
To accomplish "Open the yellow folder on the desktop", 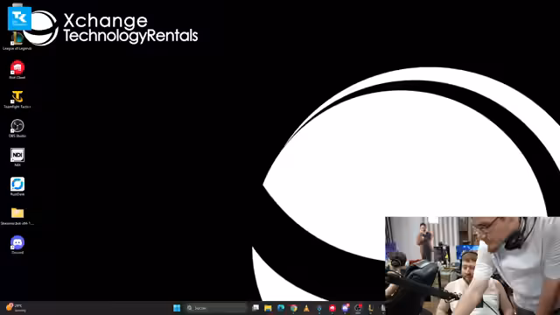I will point(17,216).
